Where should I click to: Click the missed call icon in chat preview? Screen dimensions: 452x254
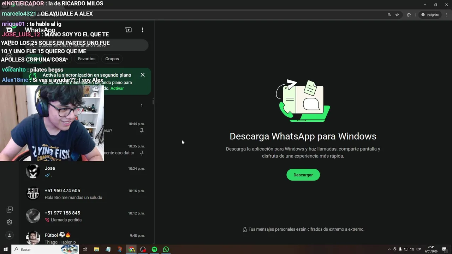coord(47,220)
